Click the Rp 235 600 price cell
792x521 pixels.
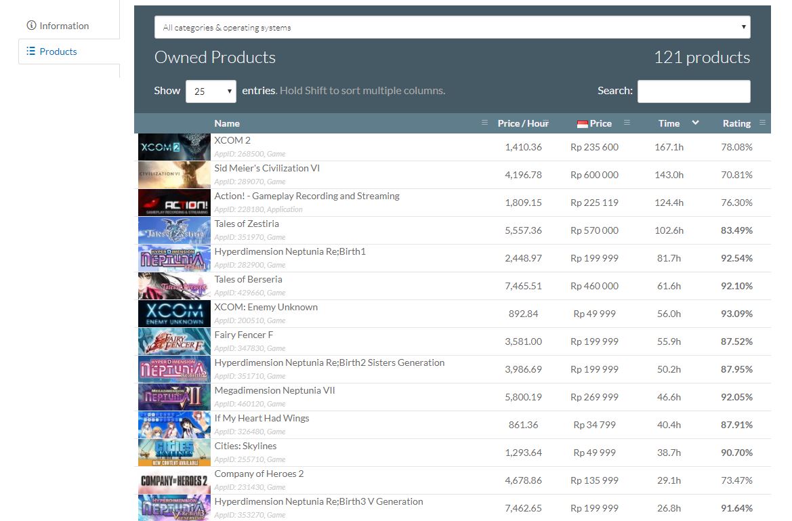pyautogui.click(x=594, y=147)
